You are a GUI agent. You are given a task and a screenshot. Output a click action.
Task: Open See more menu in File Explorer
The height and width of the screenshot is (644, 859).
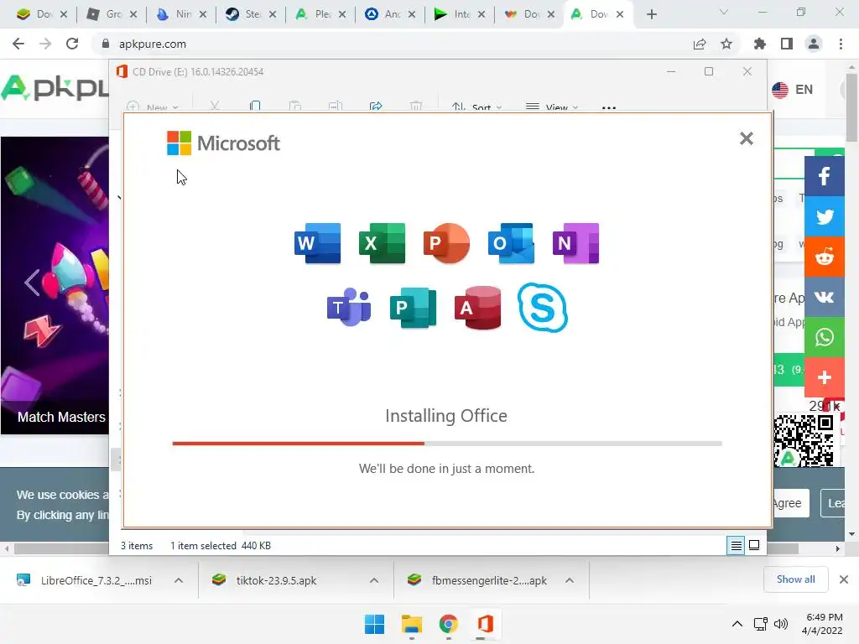609,107
